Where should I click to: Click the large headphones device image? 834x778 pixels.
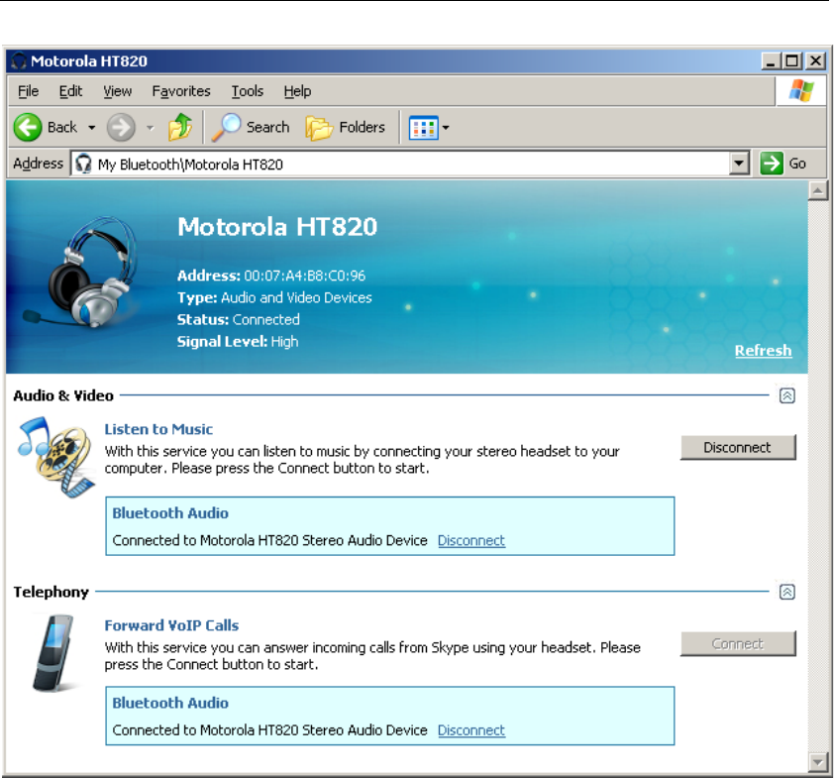pyautogui.click(x=80, y=272)
